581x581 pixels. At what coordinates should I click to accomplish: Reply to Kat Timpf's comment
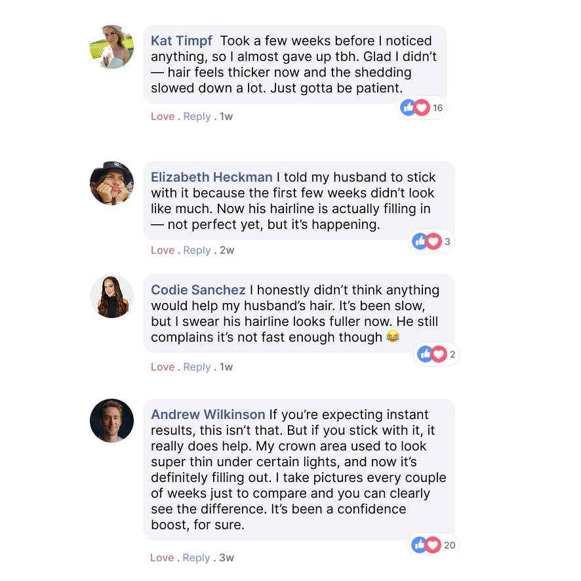197,117
